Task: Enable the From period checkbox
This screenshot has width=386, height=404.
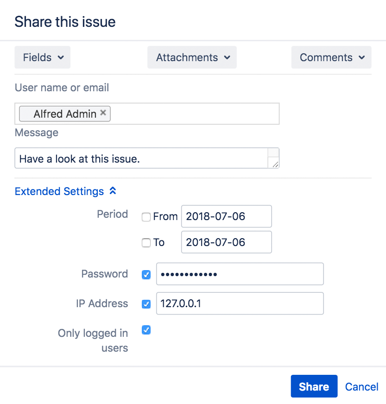Action: (x=146, y=216)
